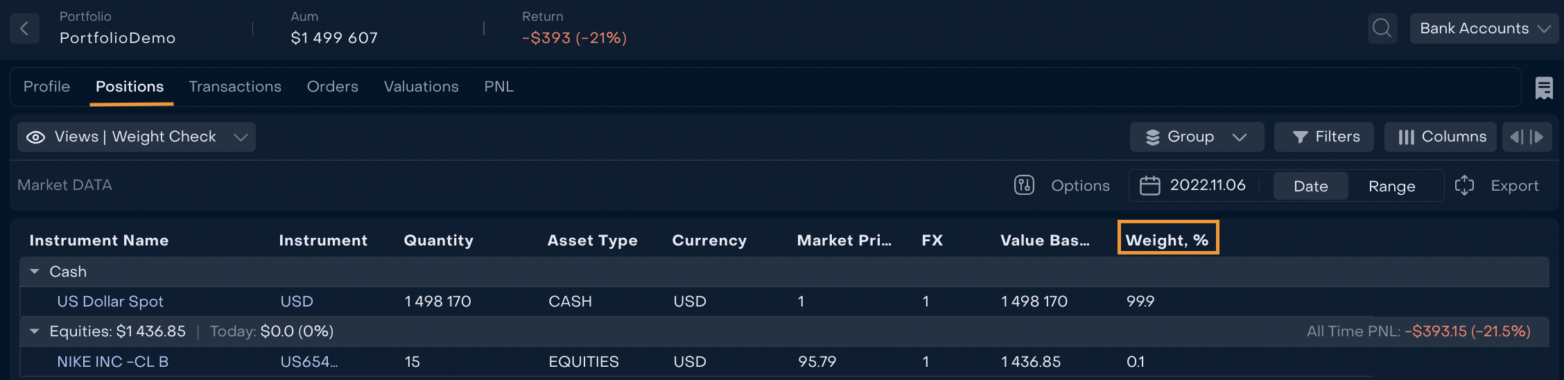Open the Columns chooser
The image size is (1564, 380).
click(1441, 137)
